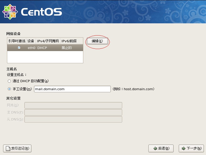Image resolution: width=206 pixels, height=155 pixels.
Task: Click the 禁止的 IPv6 cell
Action: 66,48
